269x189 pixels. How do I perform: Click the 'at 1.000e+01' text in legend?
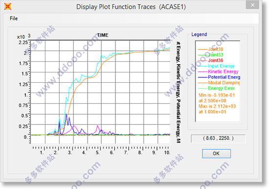[x=212, y=112]
